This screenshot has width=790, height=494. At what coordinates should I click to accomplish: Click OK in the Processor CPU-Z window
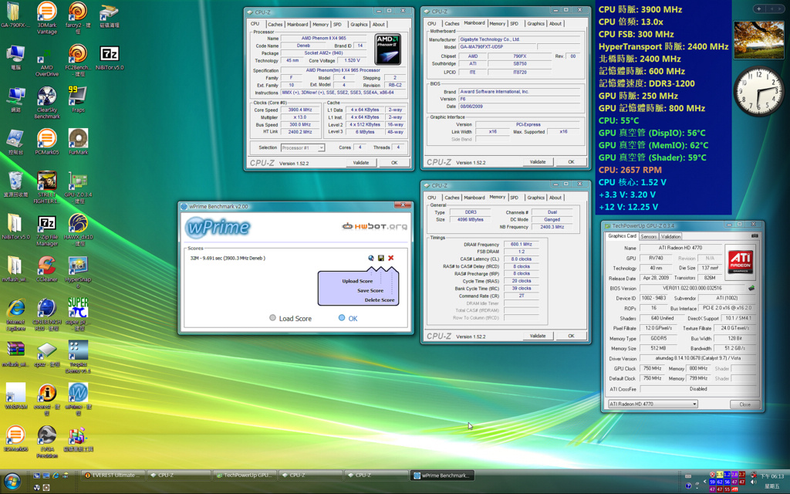tap(394, 163)
